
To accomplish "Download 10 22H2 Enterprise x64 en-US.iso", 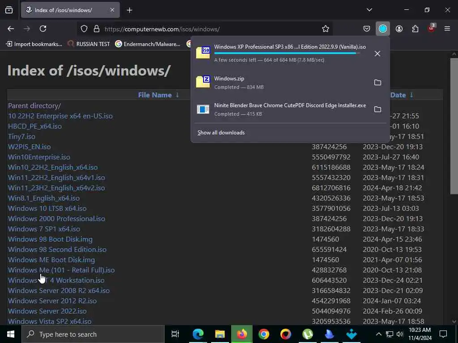I will click(x=60, y=116).
